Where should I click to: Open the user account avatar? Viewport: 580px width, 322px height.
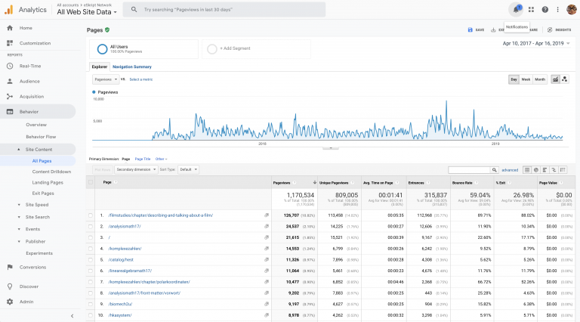(x=572, y=10)
